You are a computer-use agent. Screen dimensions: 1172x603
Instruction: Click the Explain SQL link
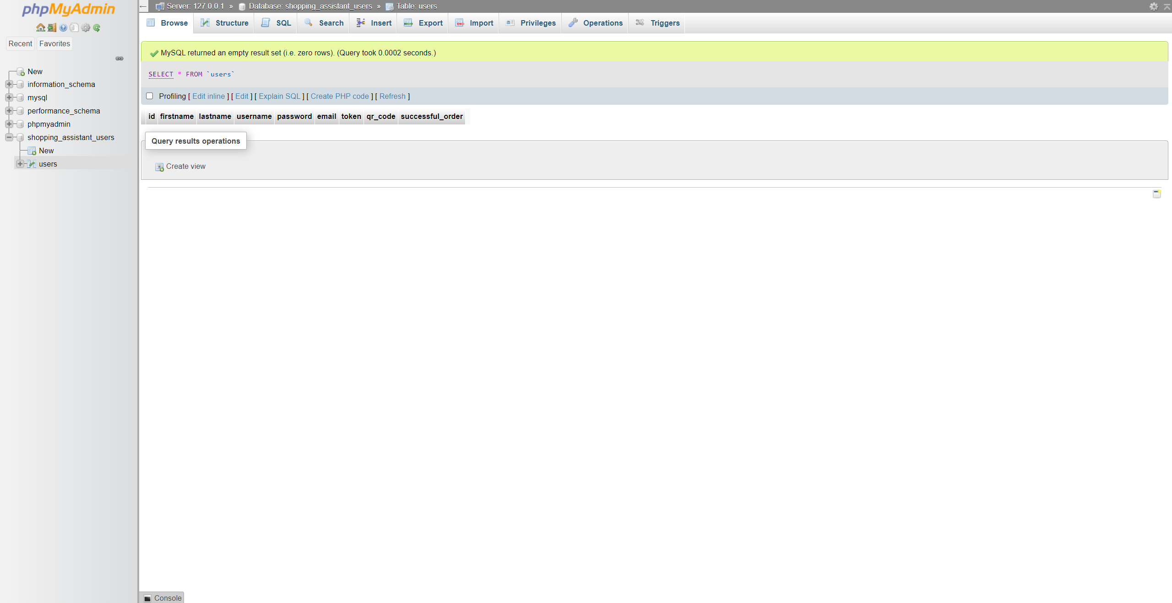click(x=279, y=96)
